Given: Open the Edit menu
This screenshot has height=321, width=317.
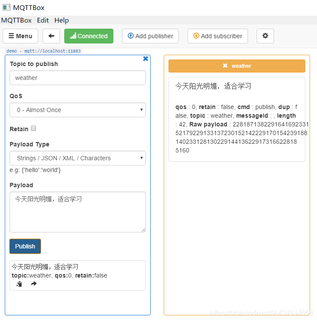Looking at the screenshot, I should point(43,20).
